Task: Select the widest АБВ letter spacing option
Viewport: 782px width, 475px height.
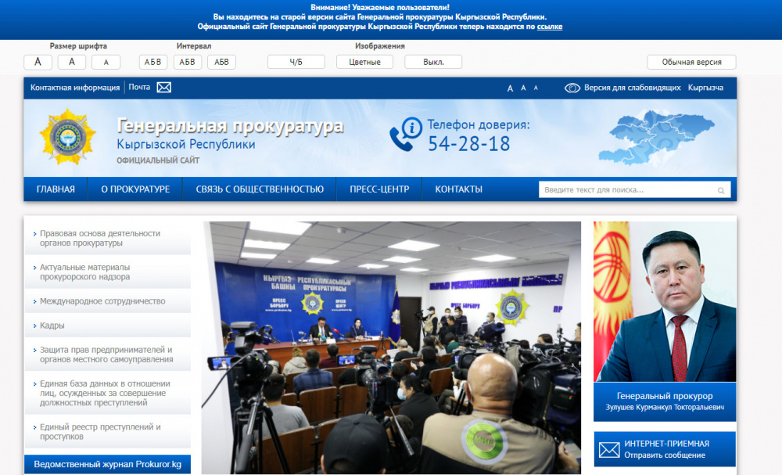Action: (221, 61)
